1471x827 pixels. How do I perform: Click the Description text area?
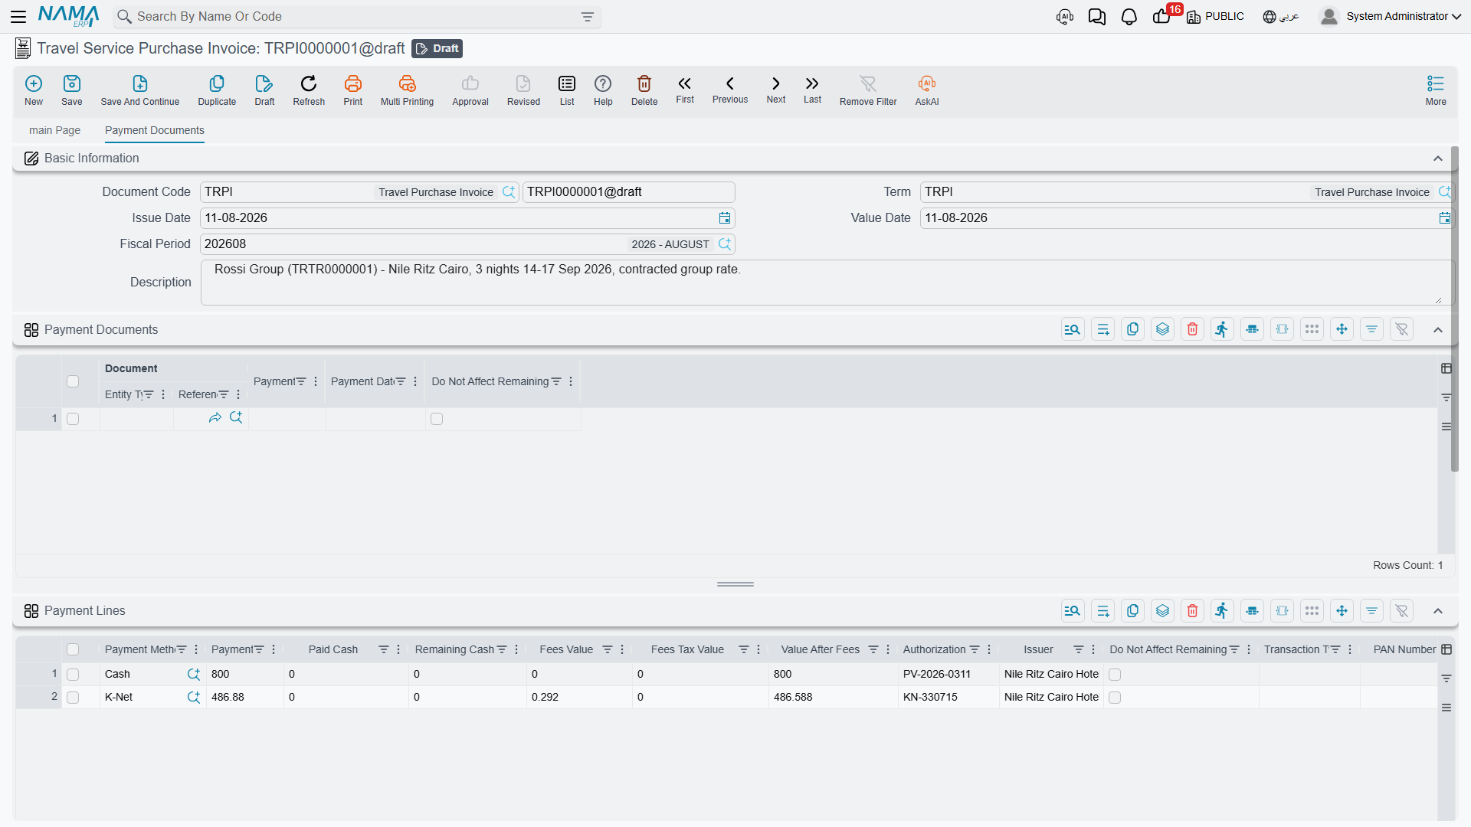click(827, 283)
